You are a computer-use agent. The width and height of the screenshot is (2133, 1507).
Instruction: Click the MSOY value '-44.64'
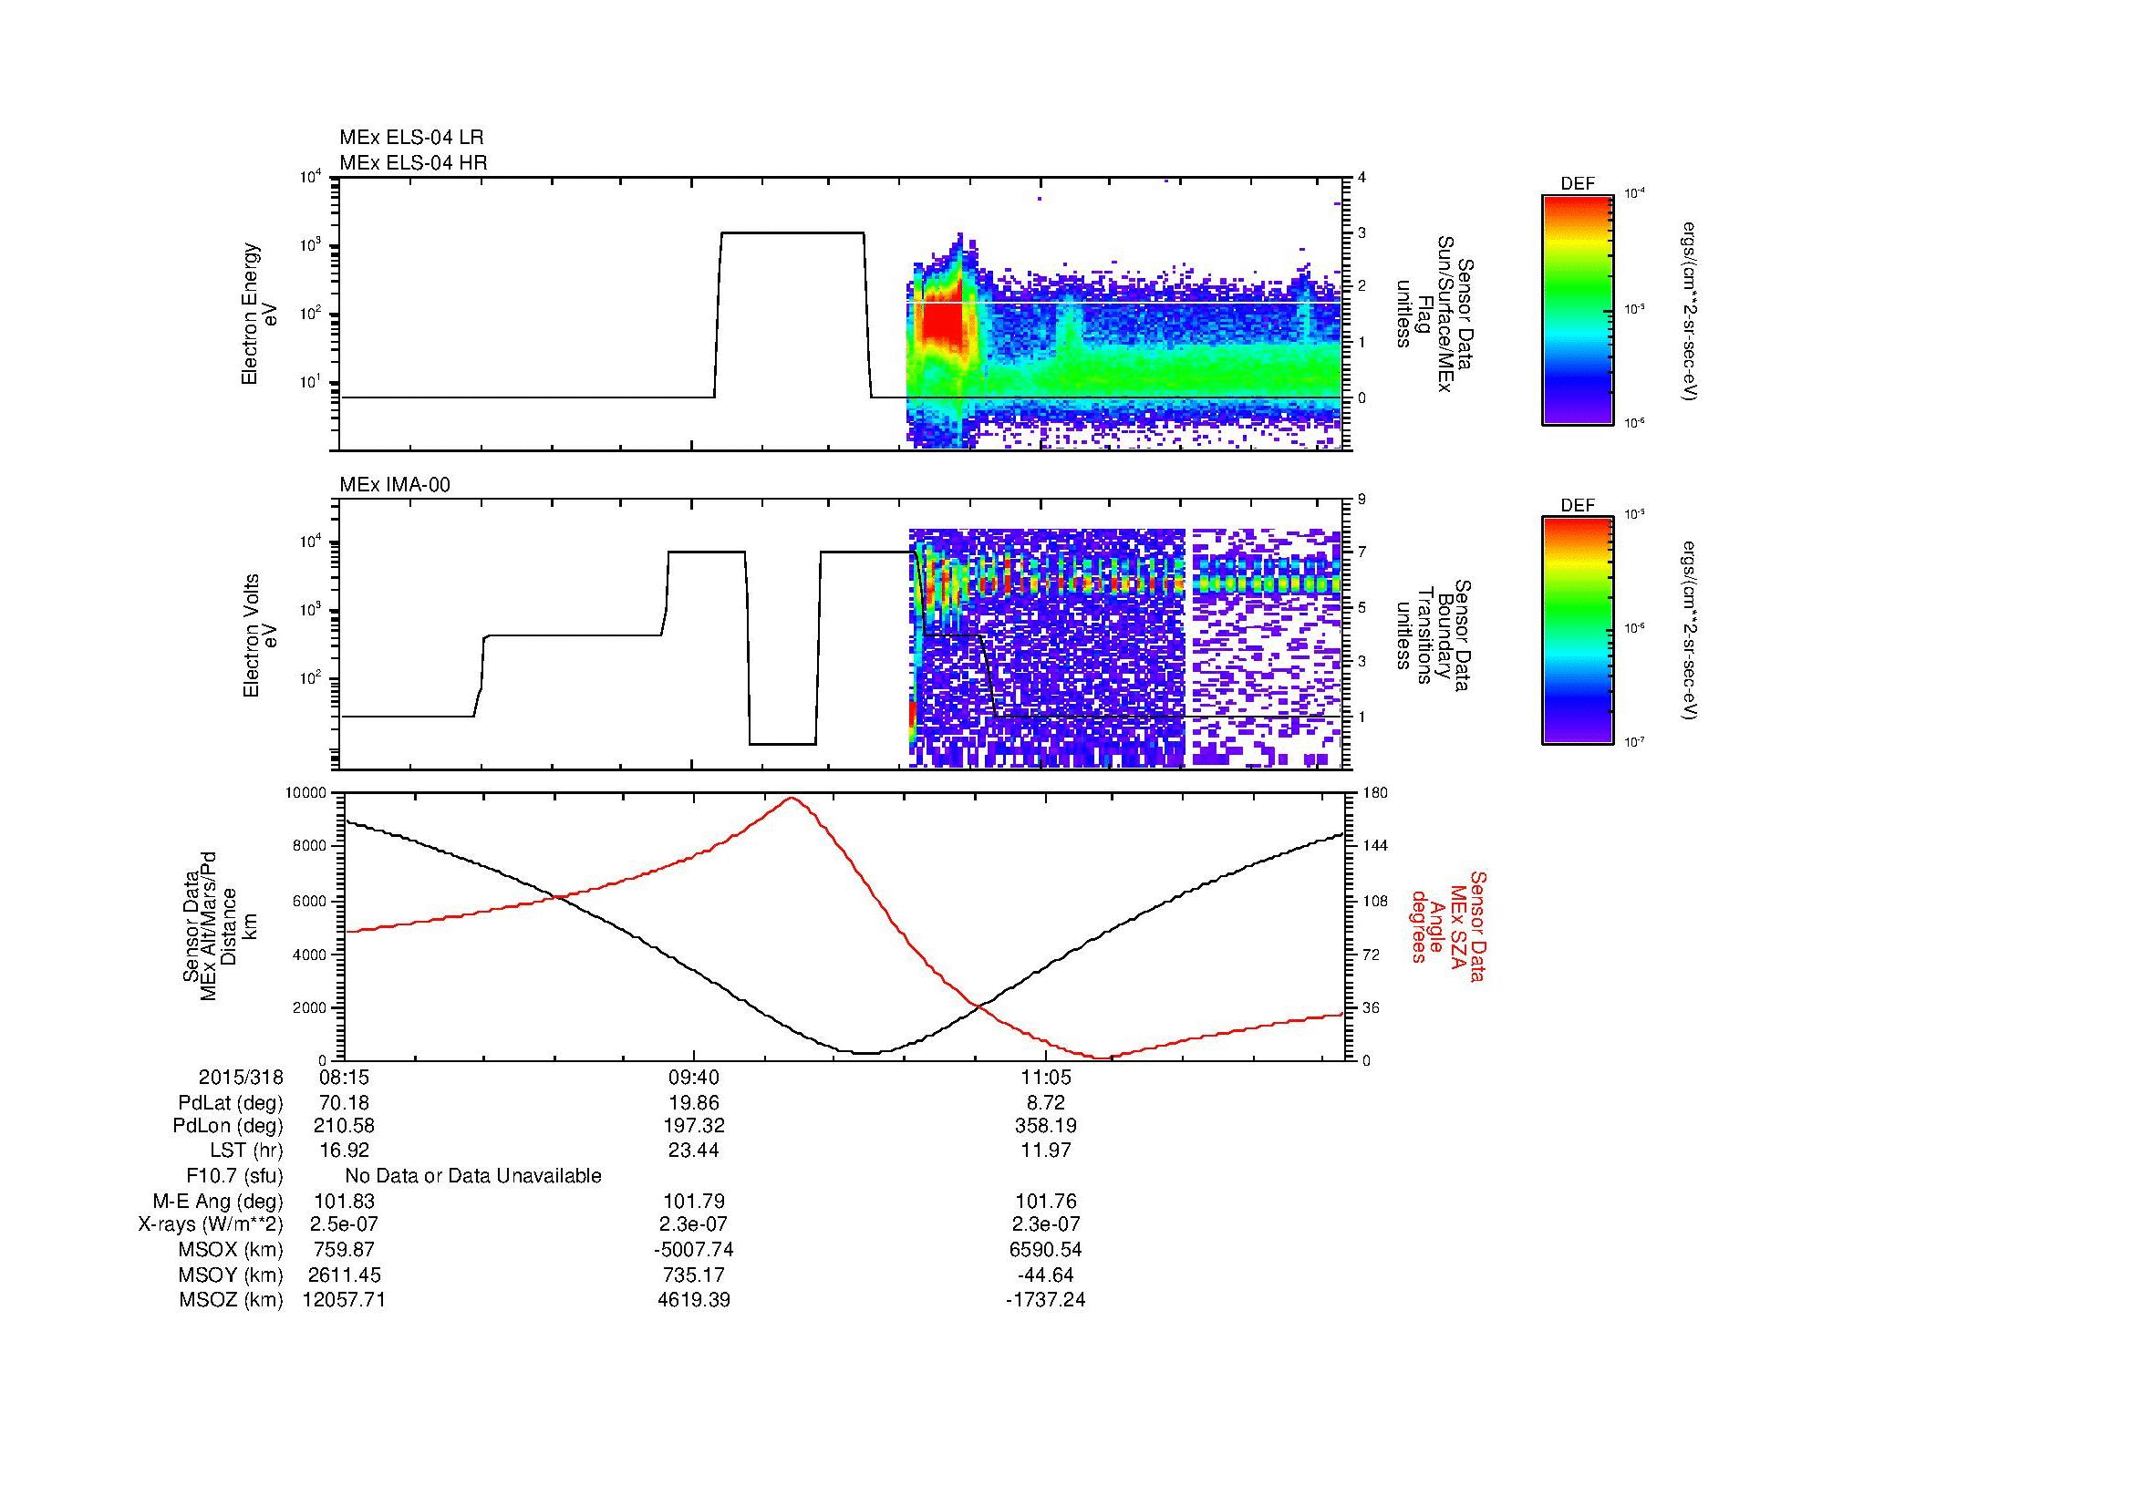point(1045,1275)
